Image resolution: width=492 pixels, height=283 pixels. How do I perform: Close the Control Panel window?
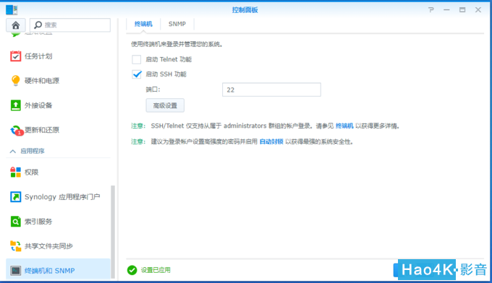click(478, 9)
